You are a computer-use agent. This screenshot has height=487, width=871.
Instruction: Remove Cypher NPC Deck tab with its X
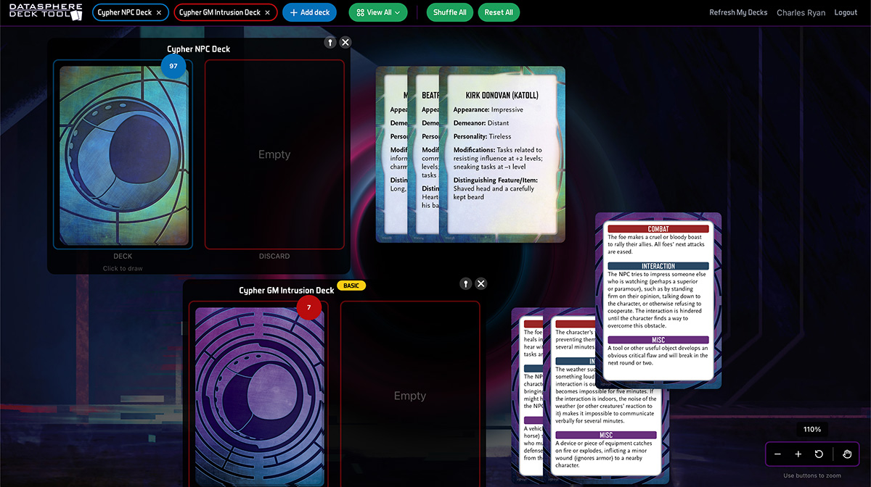point(159,12)
